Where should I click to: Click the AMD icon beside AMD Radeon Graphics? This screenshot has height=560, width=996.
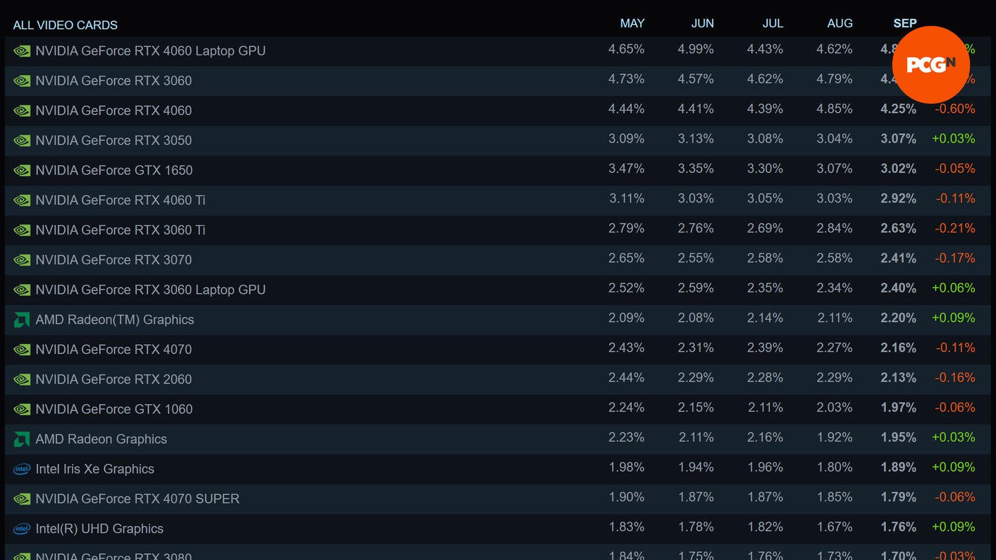[22, 439]
